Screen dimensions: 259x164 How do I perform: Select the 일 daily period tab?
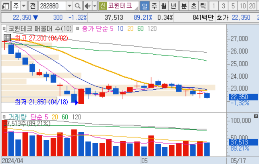coord(145,6)
